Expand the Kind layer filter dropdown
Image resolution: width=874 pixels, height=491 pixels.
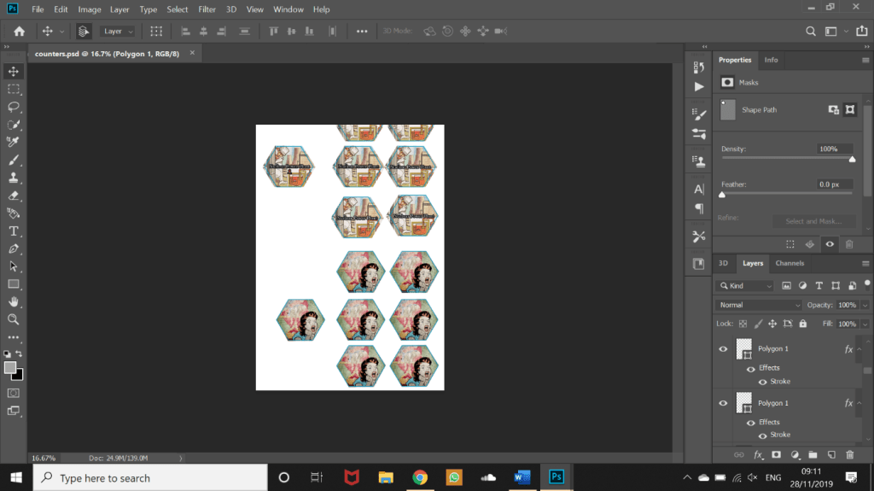[x=745, y=285]
